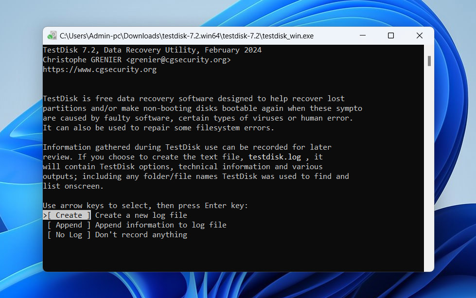The height and width of the screenshot is (298, 476).
Task: Click the bold testdisk.log filename text
Action: (x=275, y=157)
